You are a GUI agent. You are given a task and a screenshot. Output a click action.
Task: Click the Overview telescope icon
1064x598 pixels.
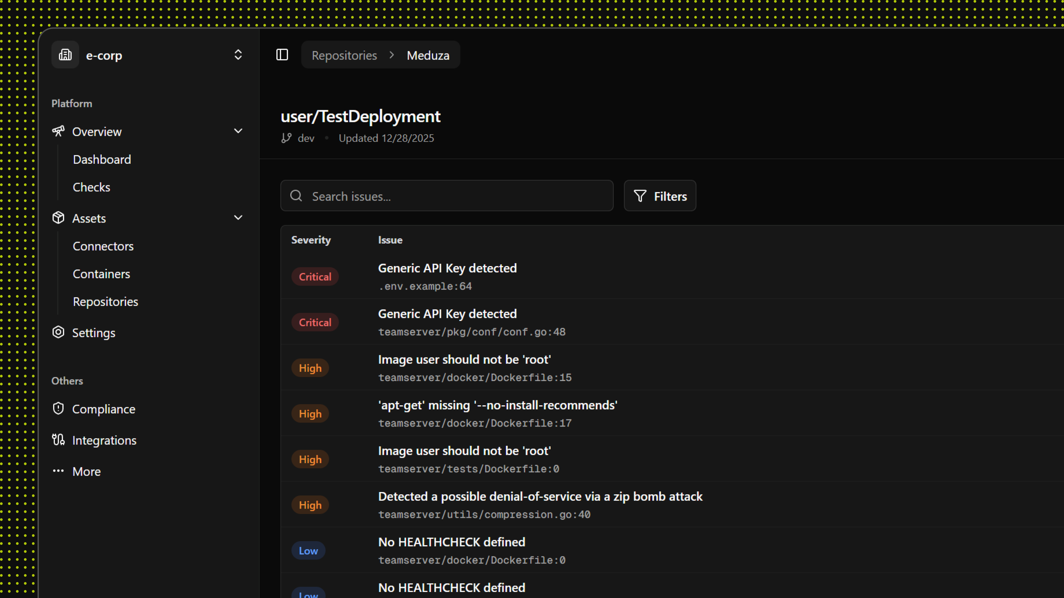[58, 131]
